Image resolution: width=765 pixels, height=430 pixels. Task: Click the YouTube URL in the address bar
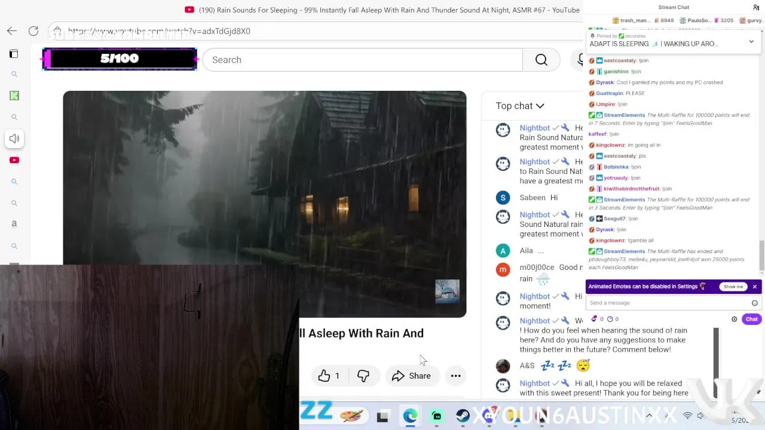[x=159, y=30]
